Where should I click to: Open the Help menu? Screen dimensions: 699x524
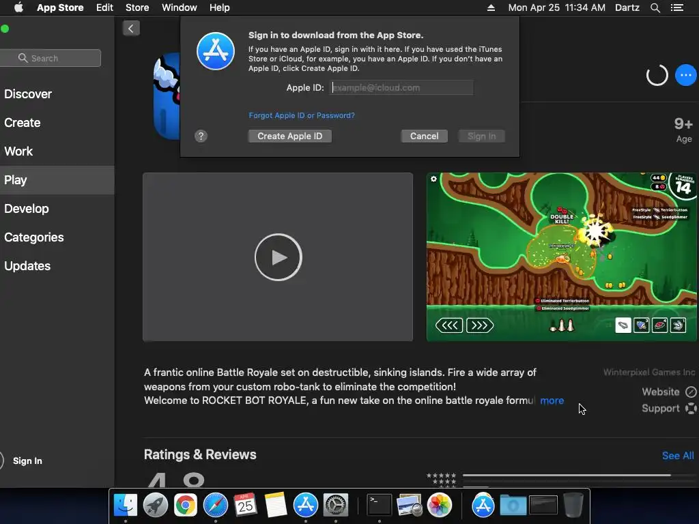tap(220, 8)
